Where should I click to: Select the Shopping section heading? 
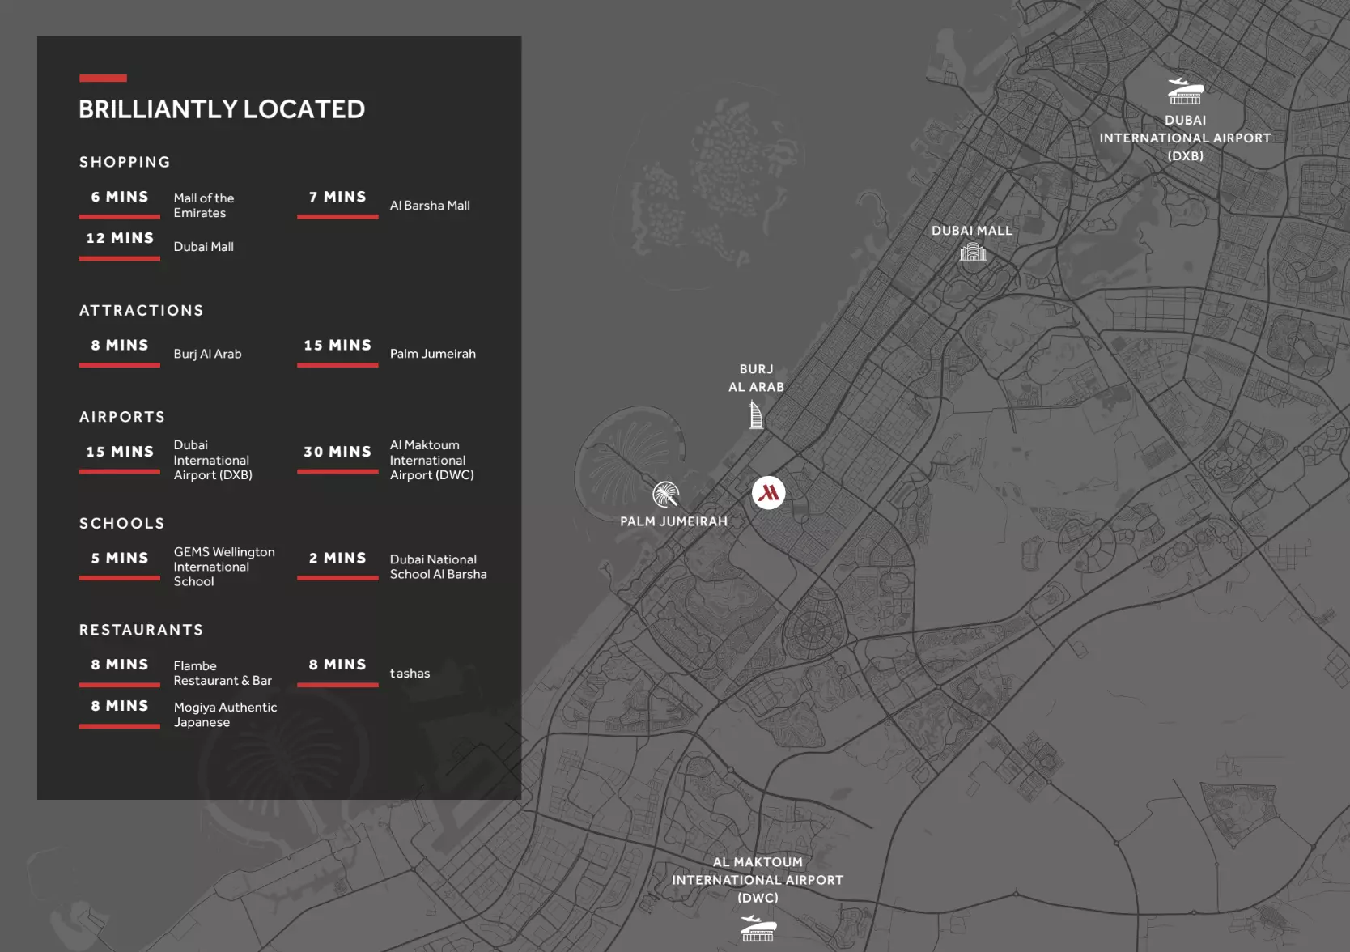click(125, 162)
